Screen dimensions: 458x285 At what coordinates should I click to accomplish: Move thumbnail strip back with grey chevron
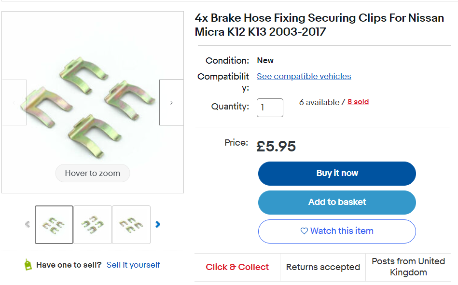coord(28,224)
